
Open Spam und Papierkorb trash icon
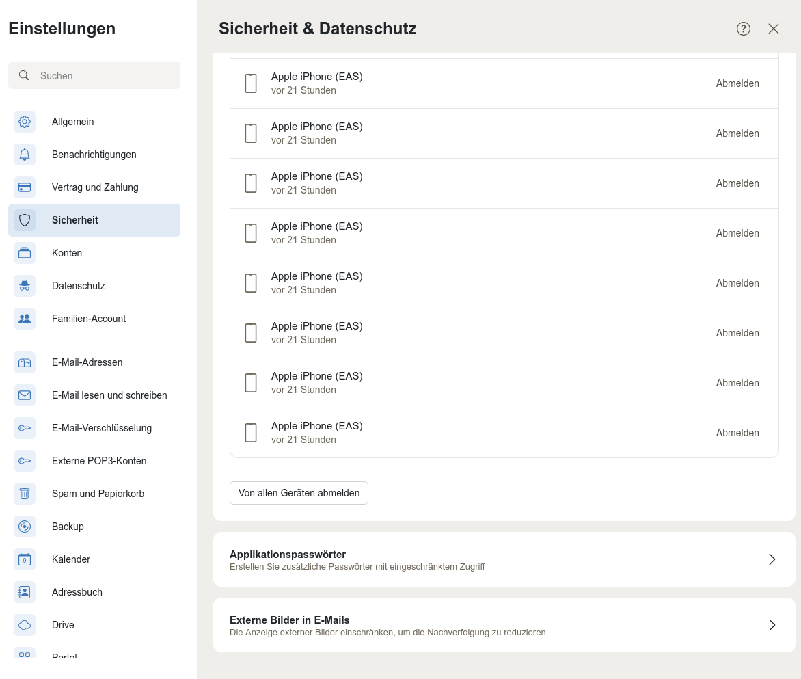25,494
